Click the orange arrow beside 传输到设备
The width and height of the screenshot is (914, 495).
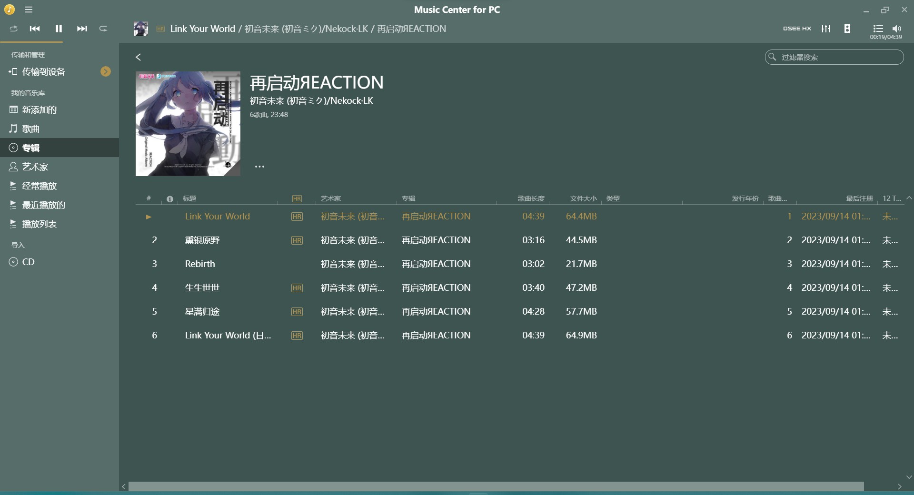[106, 71]
